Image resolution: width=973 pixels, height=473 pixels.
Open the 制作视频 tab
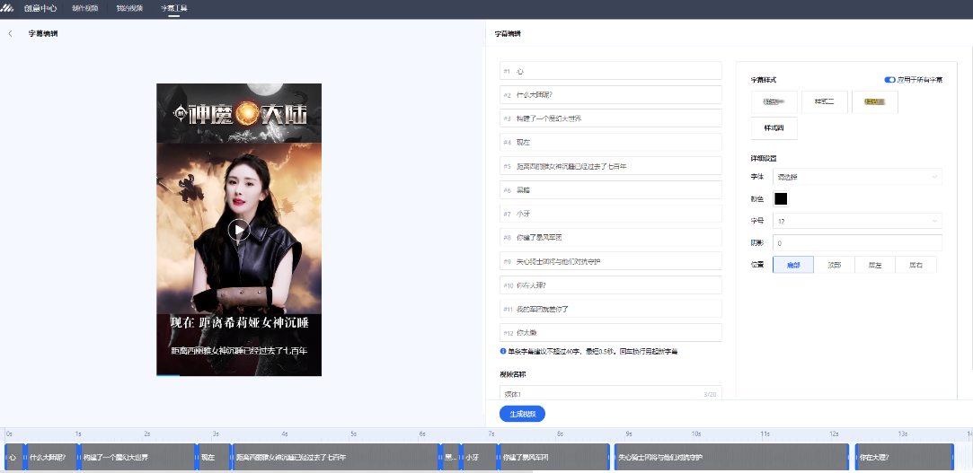tap(86, 8)
